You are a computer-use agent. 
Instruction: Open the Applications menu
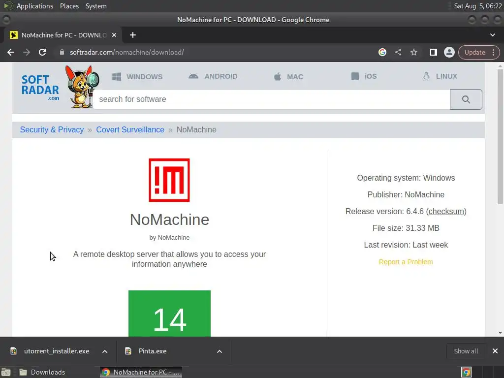tap(35, 6)
